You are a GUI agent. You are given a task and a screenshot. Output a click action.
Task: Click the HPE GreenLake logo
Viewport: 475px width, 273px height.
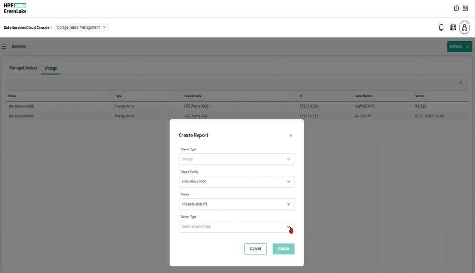tap(15, 8)
